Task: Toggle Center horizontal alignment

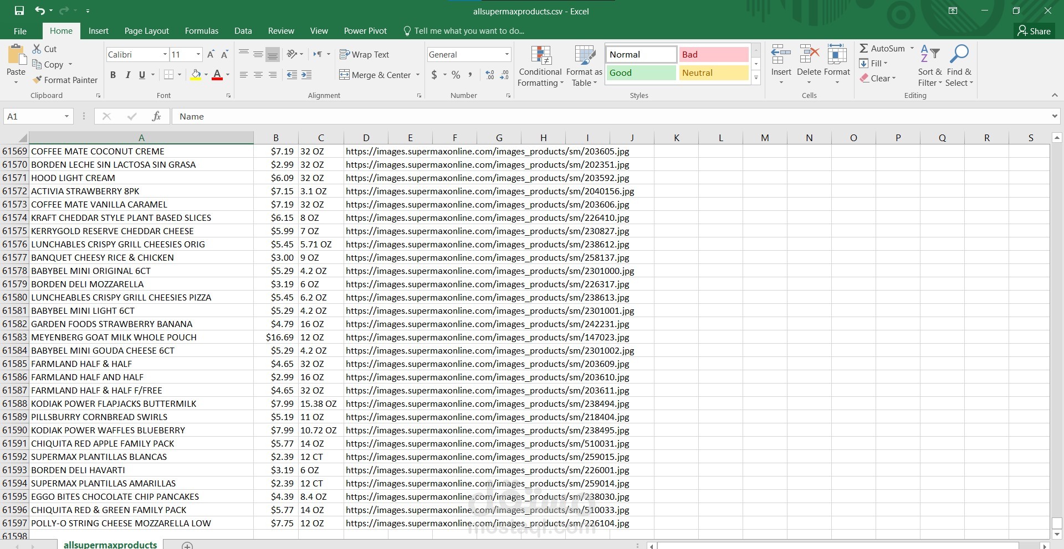Action: click(x=258, y=75)
